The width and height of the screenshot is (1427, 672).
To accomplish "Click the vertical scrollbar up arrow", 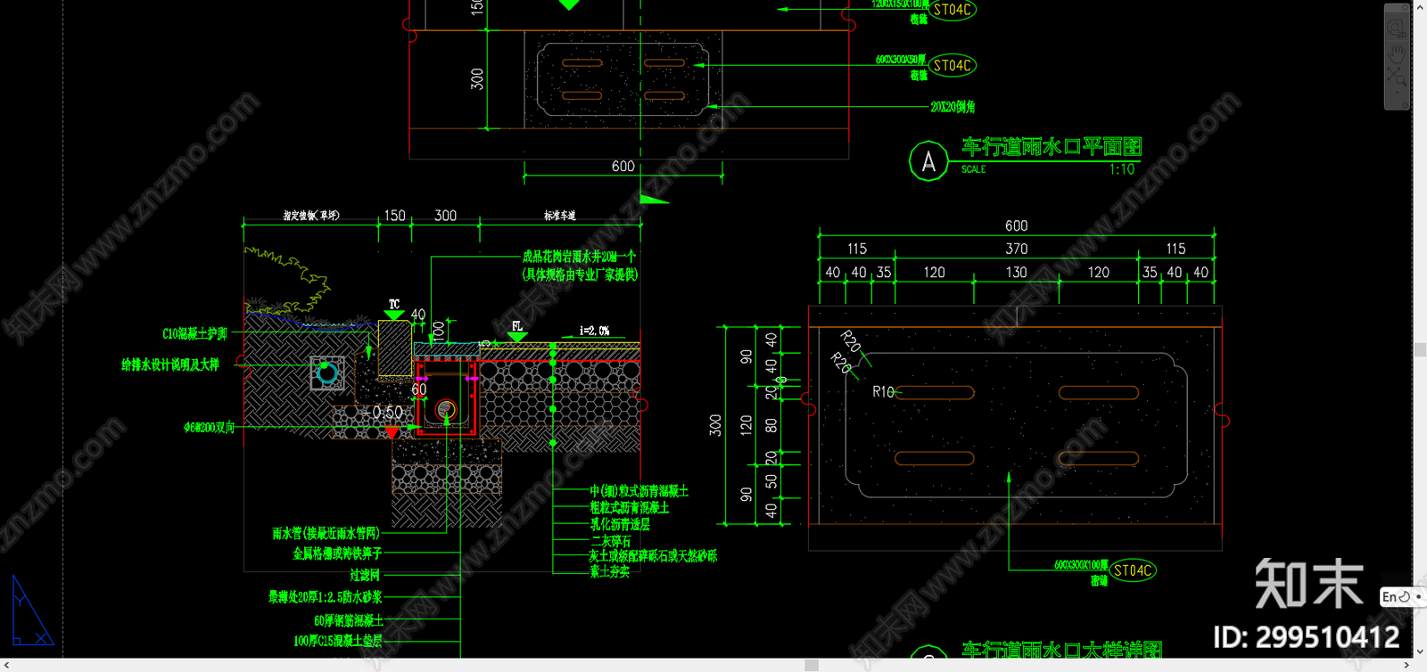I will pos(1420,5).
